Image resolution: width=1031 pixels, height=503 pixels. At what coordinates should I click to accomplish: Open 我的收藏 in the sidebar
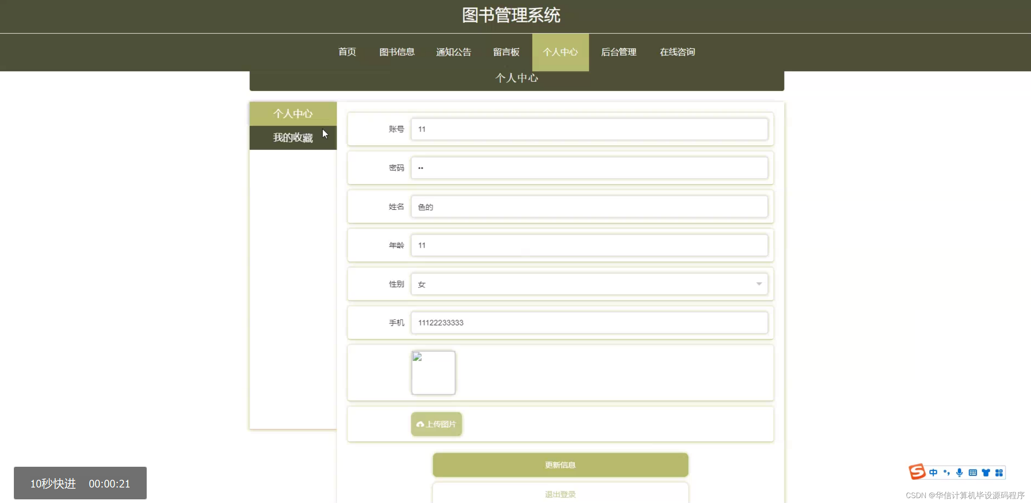tap(293, 138)
